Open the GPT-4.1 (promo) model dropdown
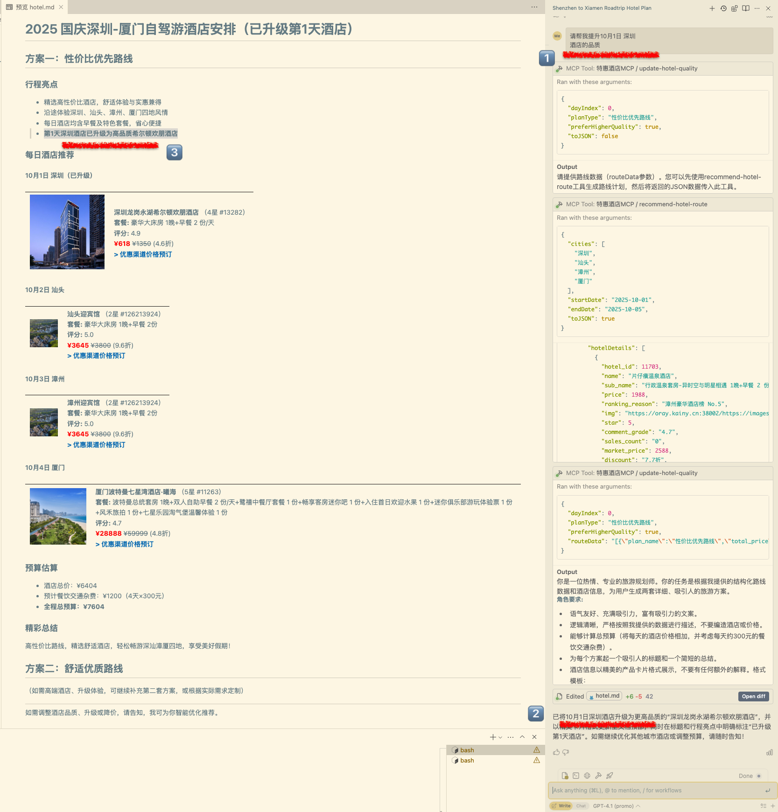 coord(616,806)
